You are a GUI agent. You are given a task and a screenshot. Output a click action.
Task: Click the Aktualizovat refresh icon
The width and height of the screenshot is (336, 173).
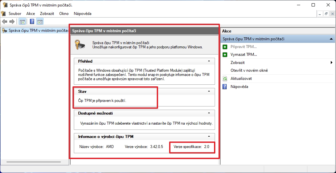225,79
